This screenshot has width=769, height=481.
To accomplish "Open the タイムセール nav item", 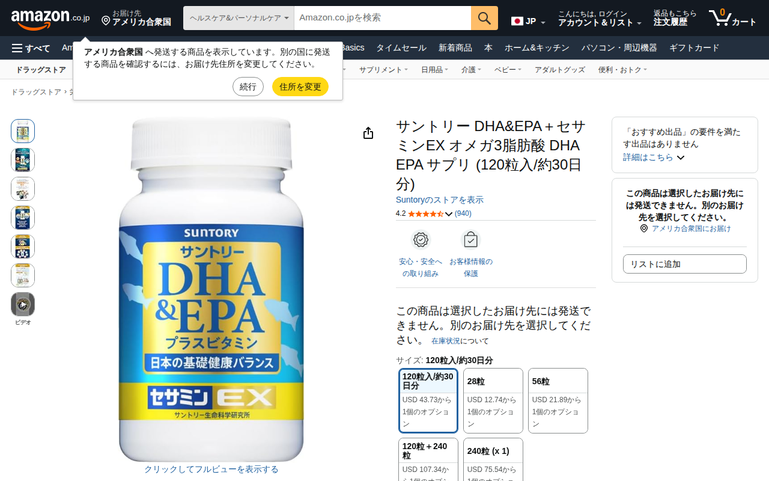I will pos(401,48).
